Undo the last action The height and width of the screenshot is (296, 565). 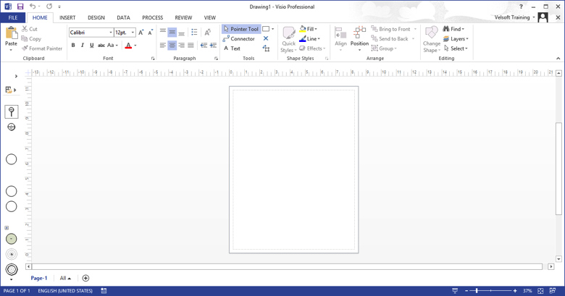33,6
